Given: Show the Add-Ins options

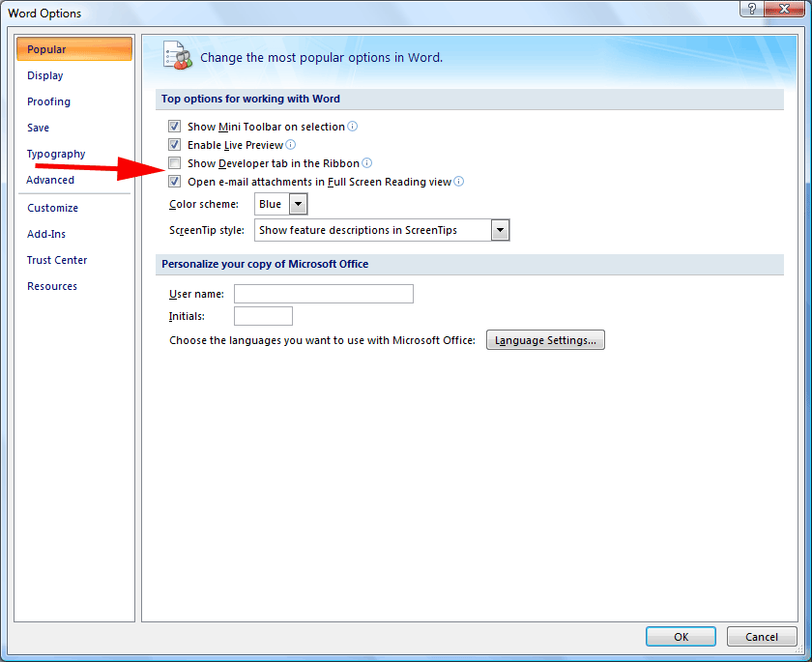Looking at the screenshot, I should 46,234.
